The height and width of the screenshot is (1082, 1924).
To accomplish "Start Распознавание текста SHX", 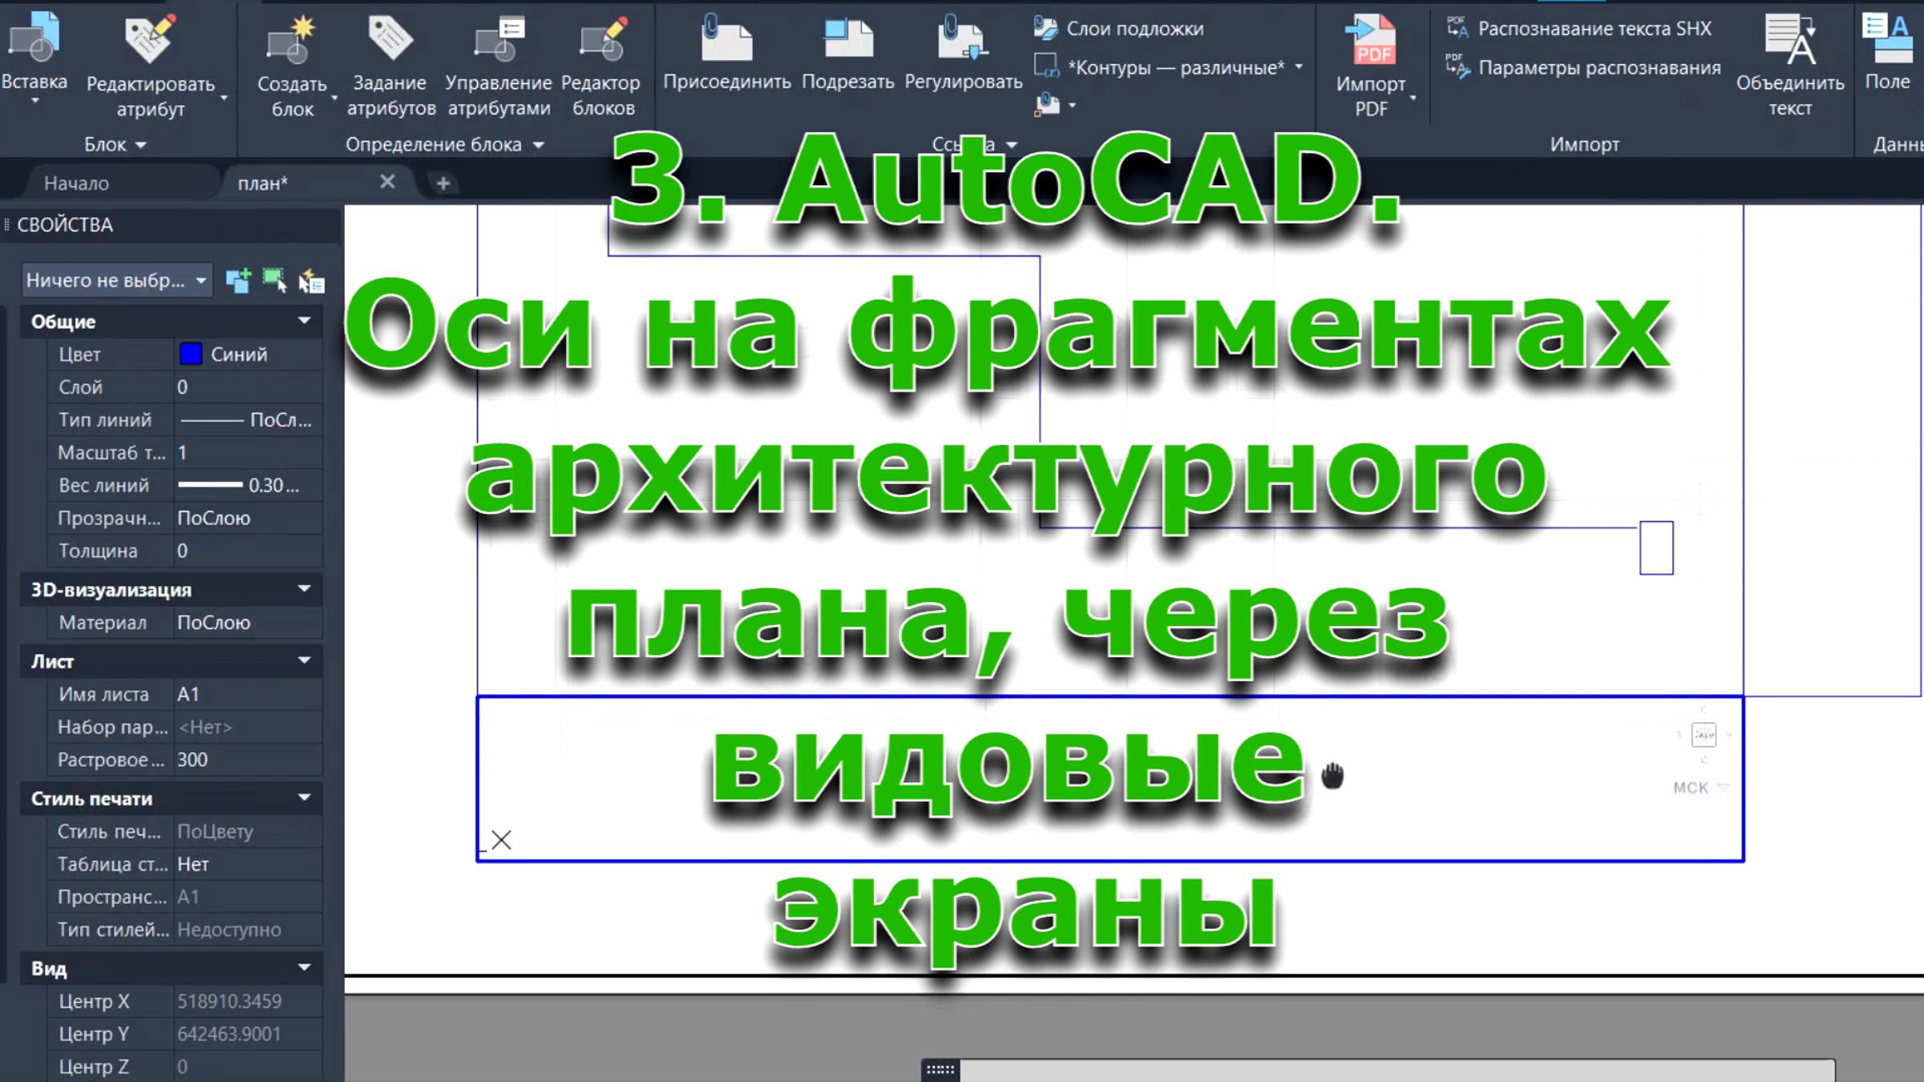I will [1595, 29].
